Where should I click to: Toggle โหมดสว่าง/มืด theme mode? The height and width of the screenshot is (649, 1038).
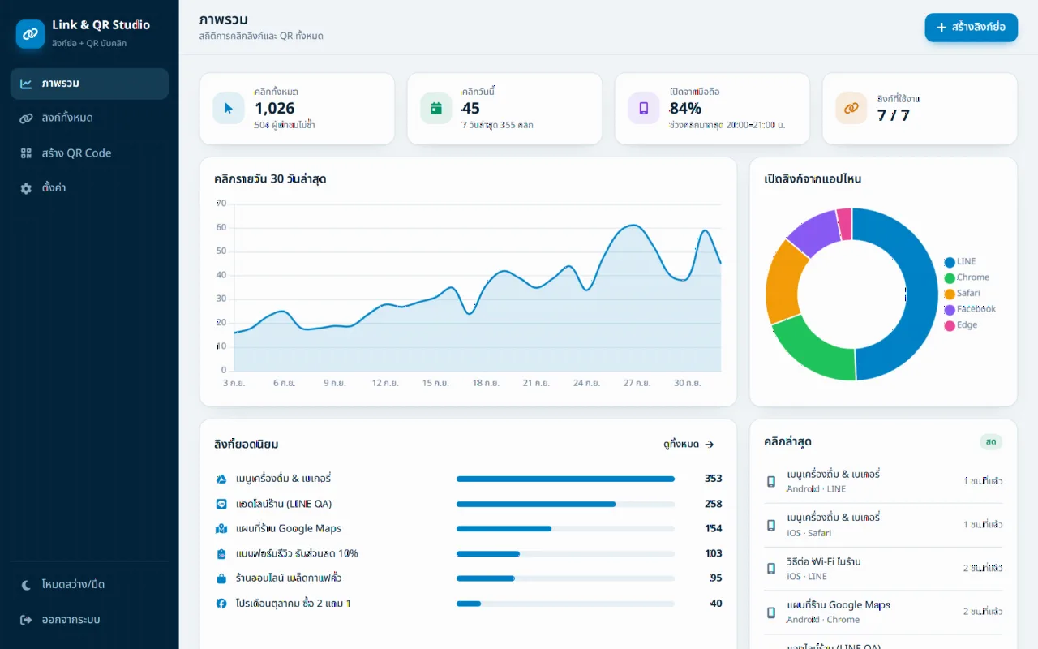89,584
